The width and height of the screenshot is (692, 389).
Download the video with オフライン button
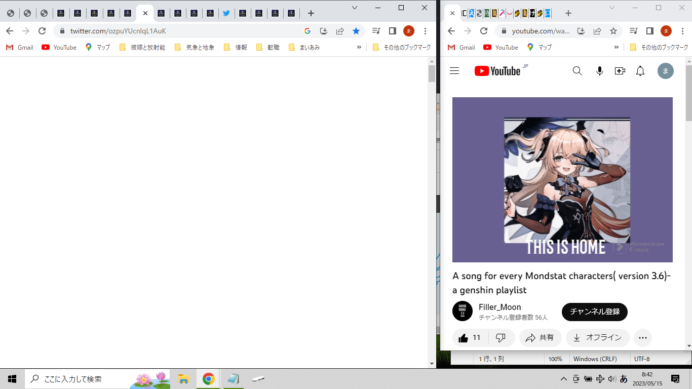598,338
